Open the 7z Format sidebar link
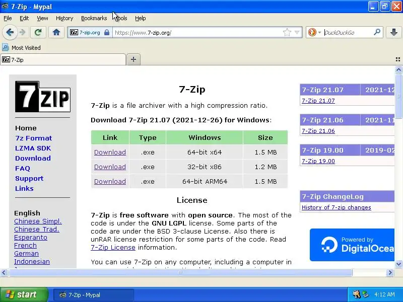403x302 pixels. 33,138
